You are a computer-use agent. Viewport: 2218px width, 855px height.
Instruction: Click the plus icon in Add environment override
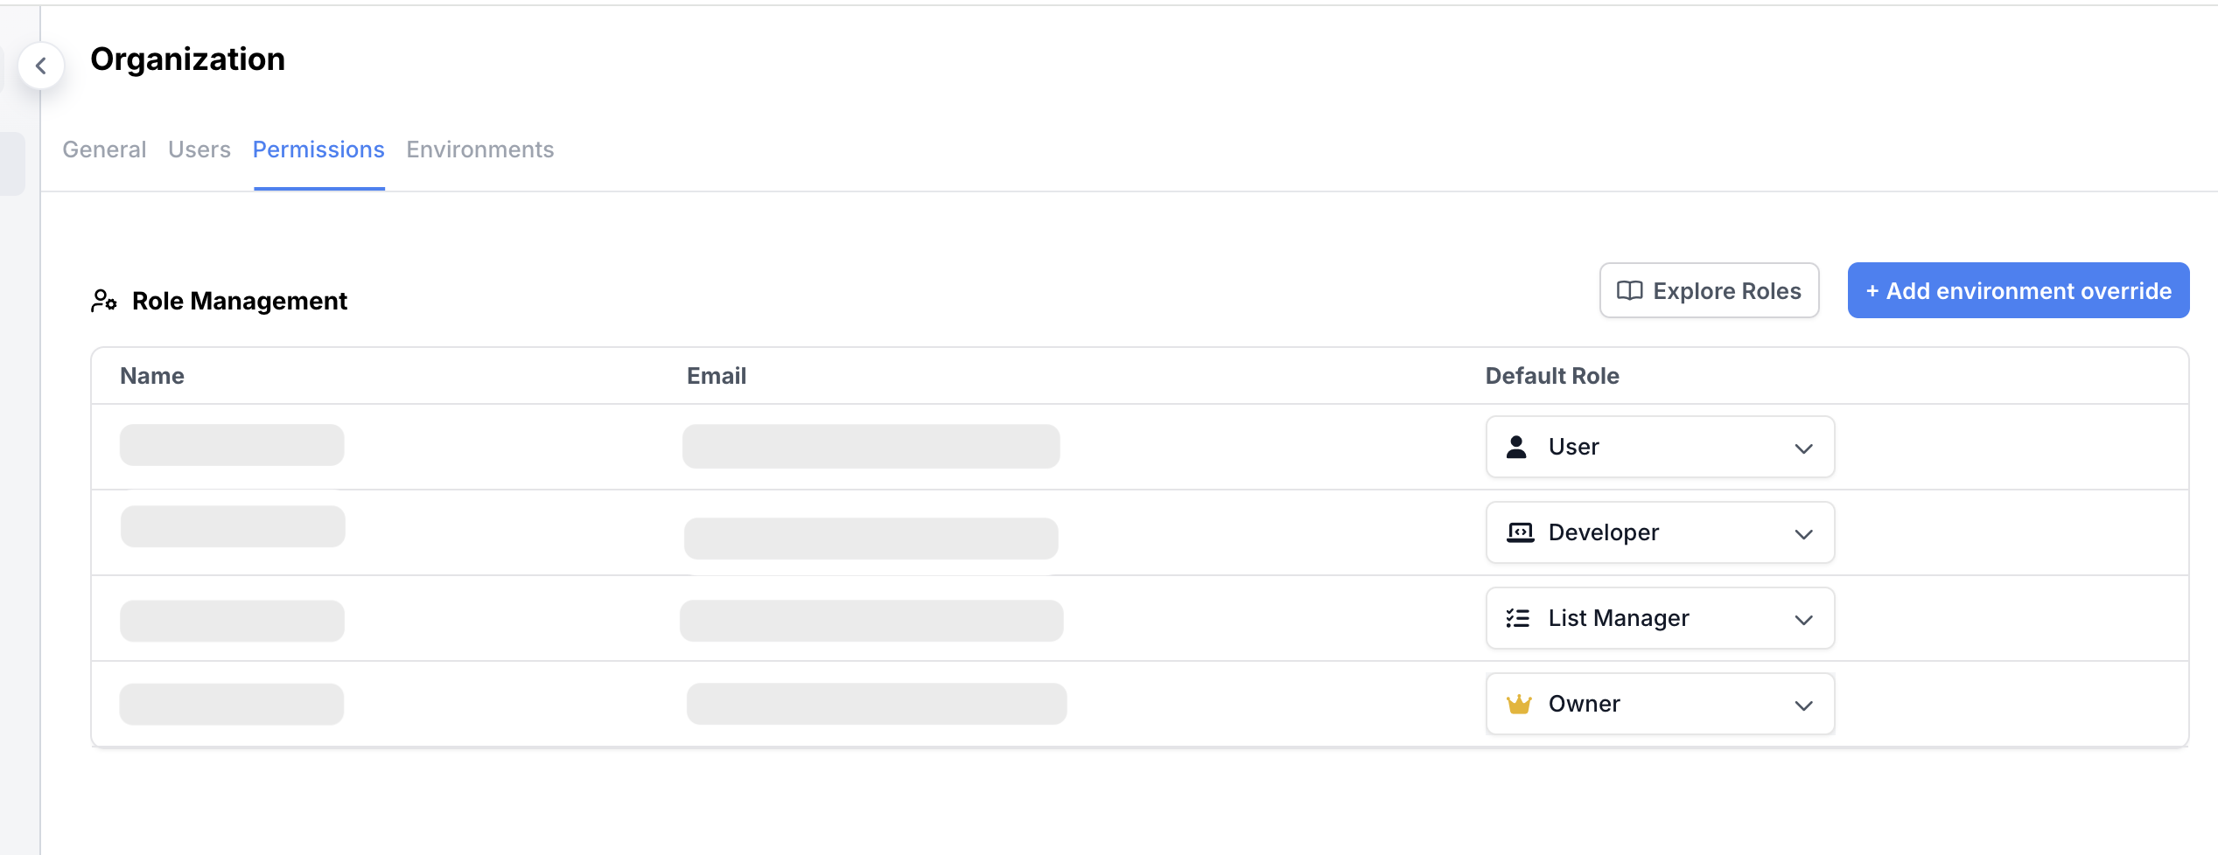tap(1872, 290)
